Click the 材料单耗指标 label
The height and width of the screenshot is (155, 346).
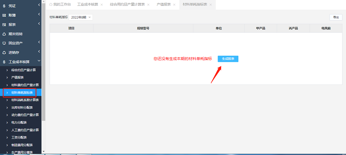click(x=59, y=18)
